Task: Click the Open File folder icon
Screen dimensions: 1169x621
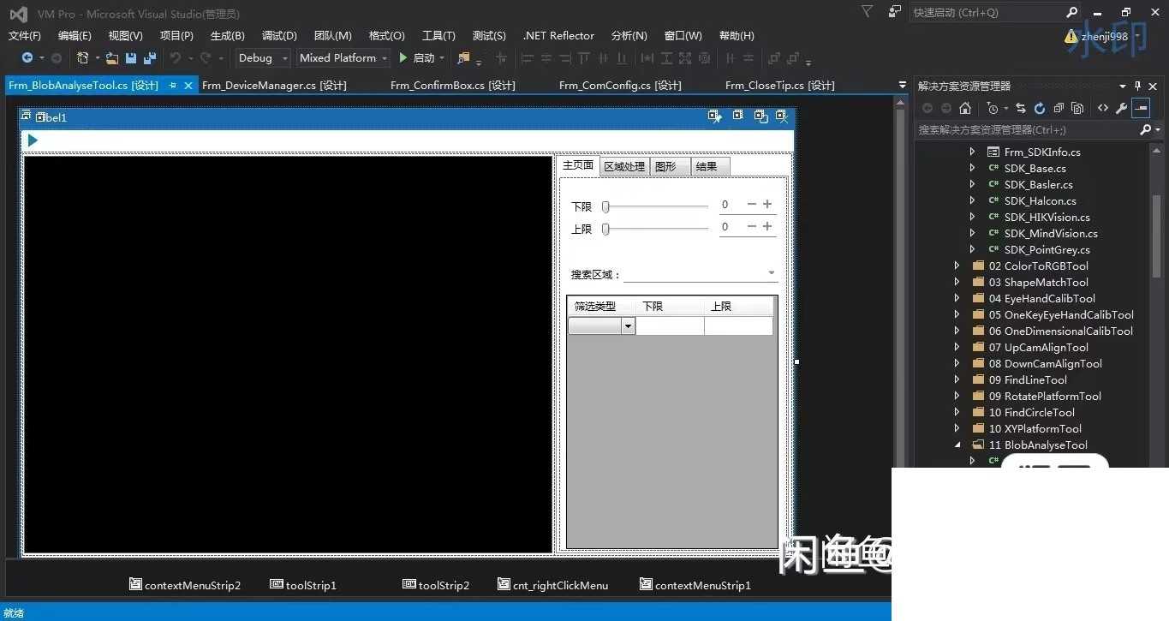Action: point(111,58)
